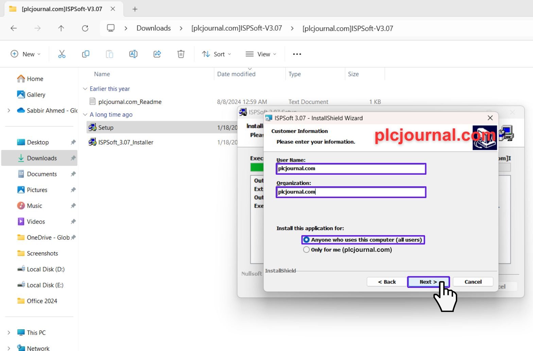Screen dimensions: 533x351
Task: Open Downloads in the sidebar
Action: pos(39,158)
